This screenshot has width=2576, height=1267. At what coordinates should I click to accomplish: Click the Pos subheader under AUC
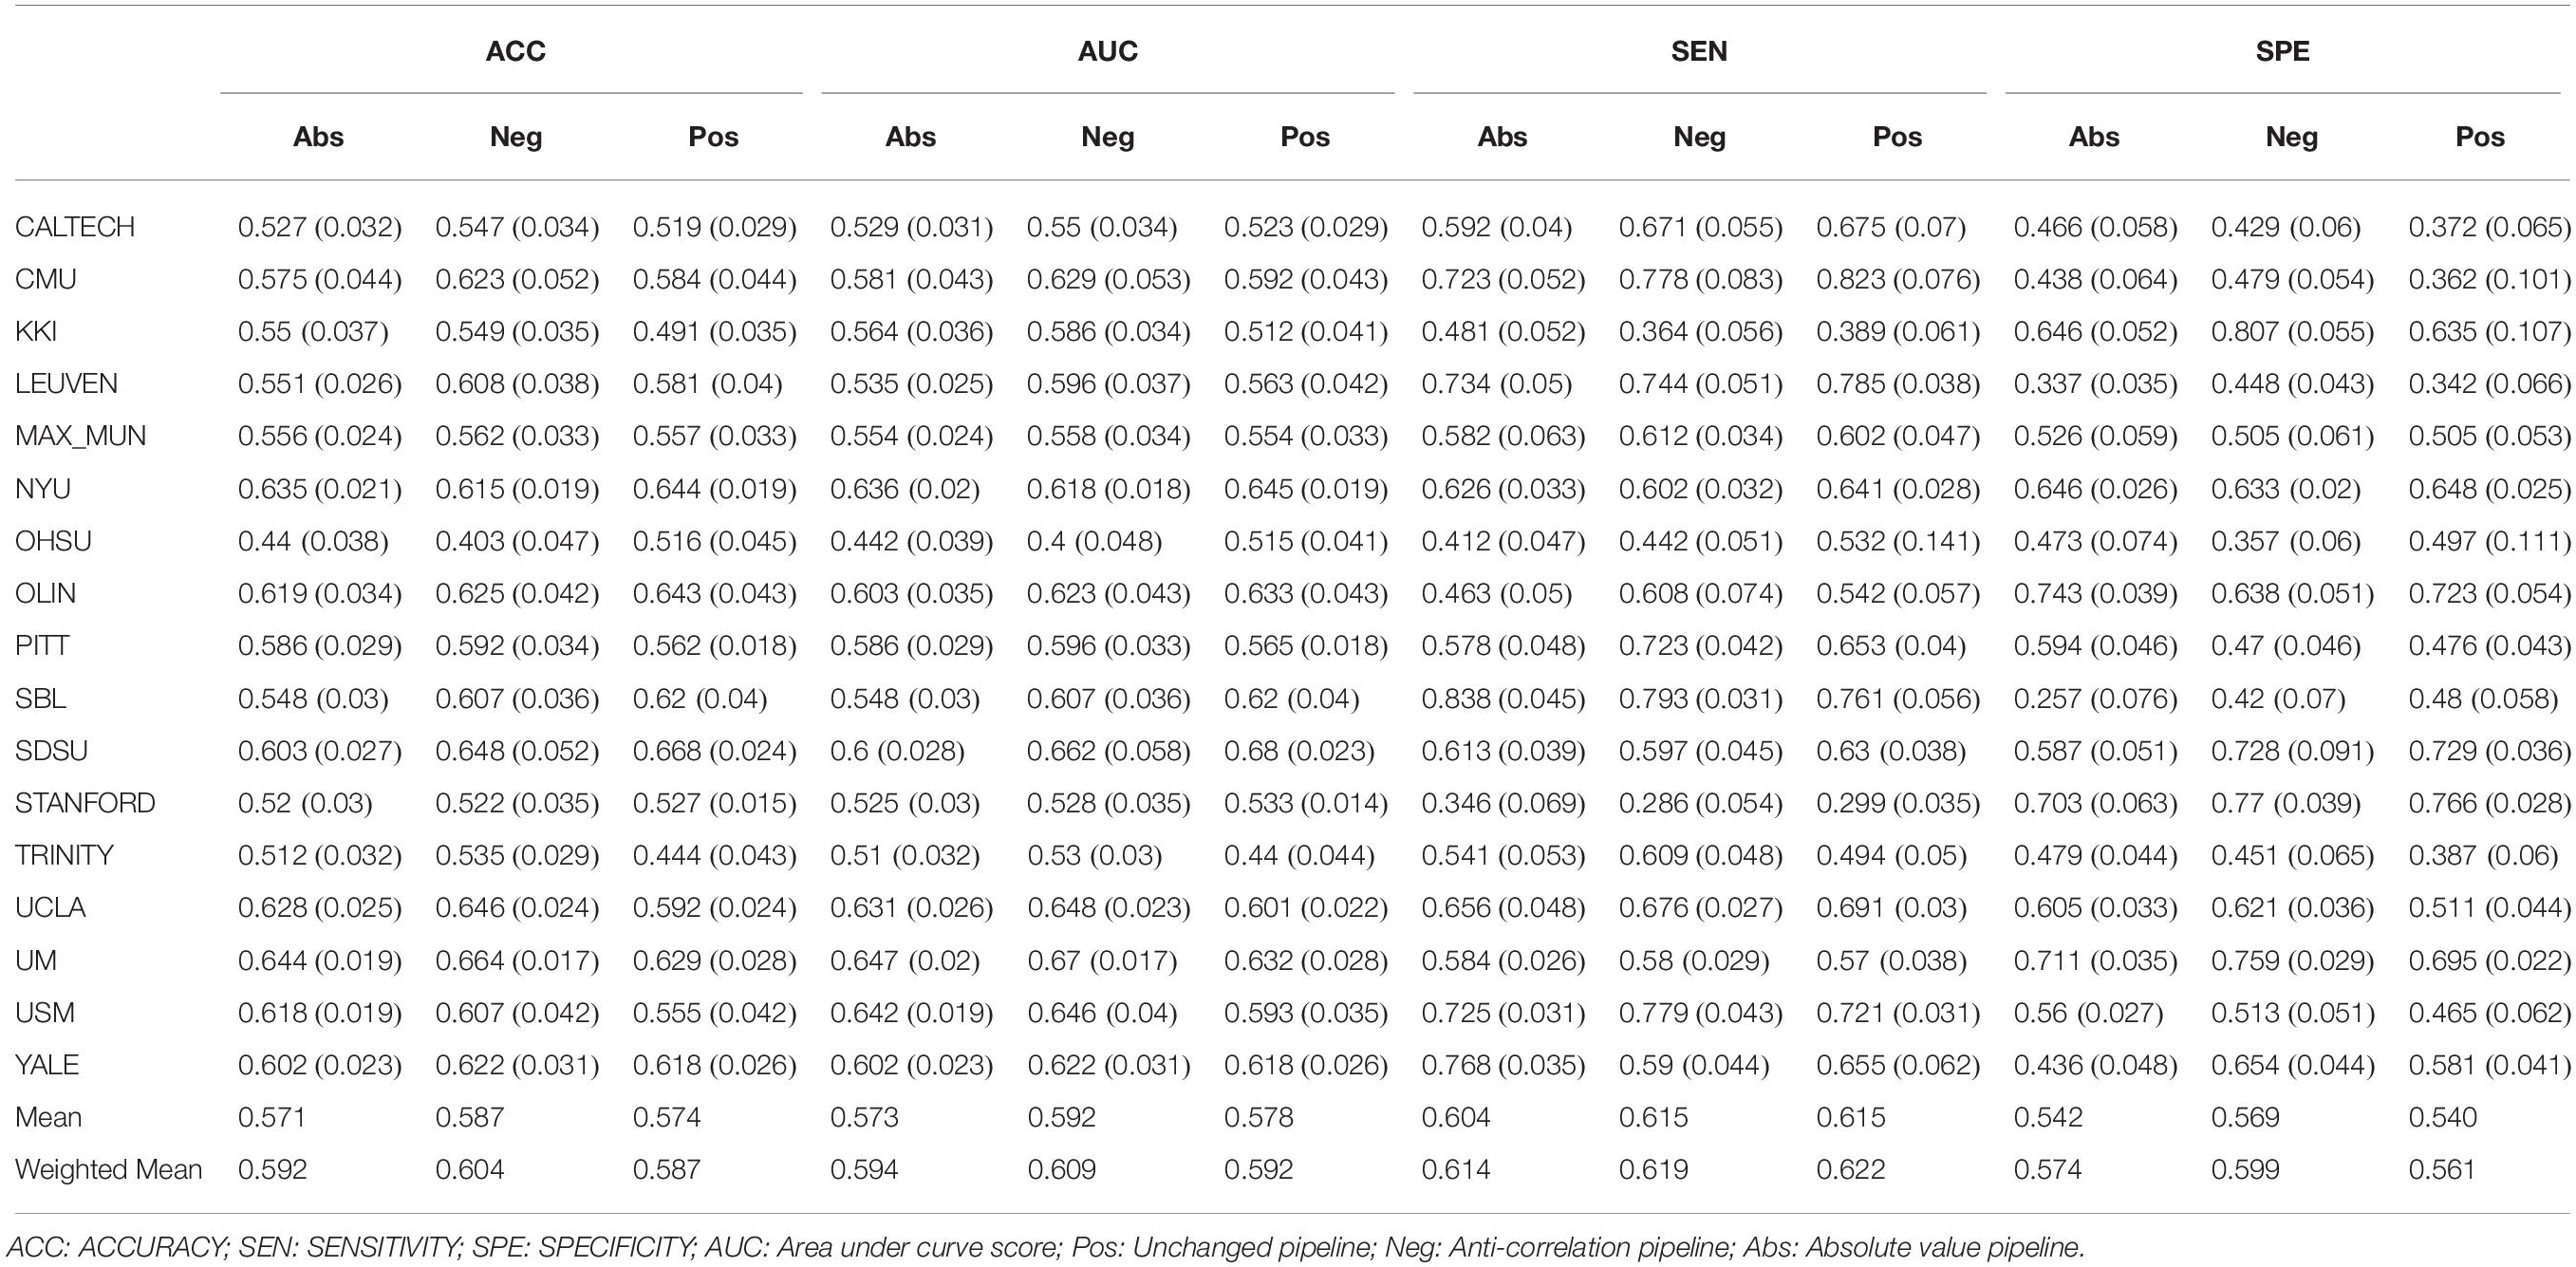point(1305,137)
